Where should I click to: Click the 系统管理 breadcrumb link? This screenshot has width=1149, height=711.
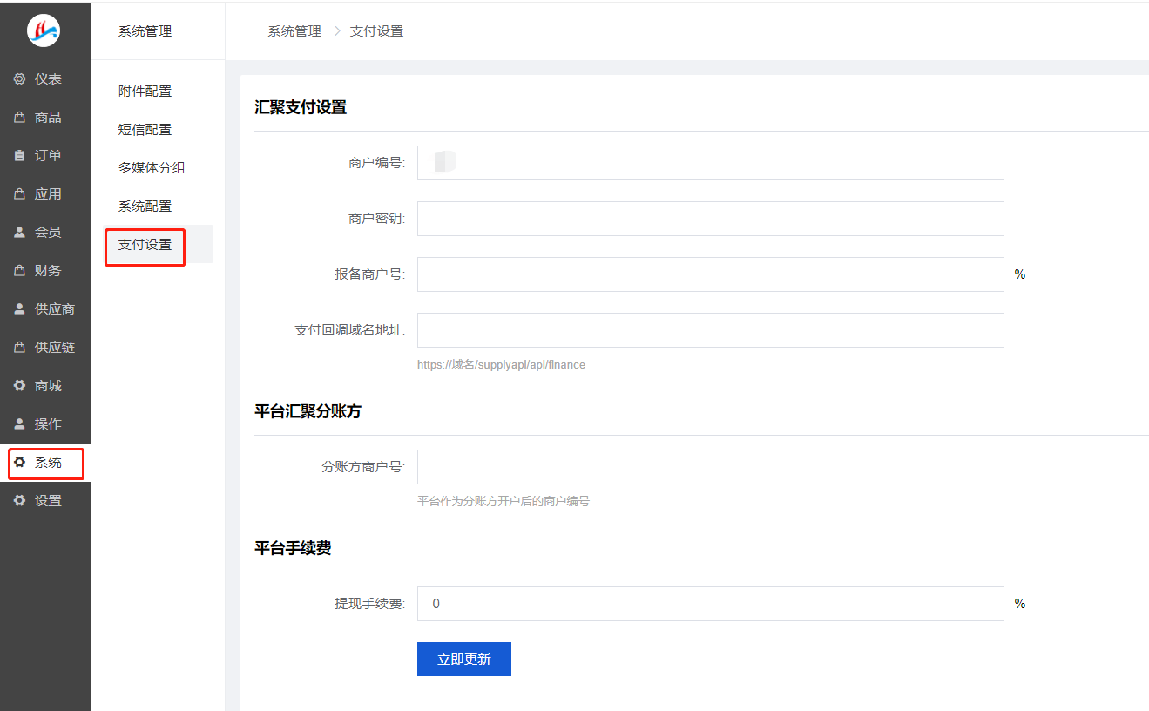tap(294, 31)
